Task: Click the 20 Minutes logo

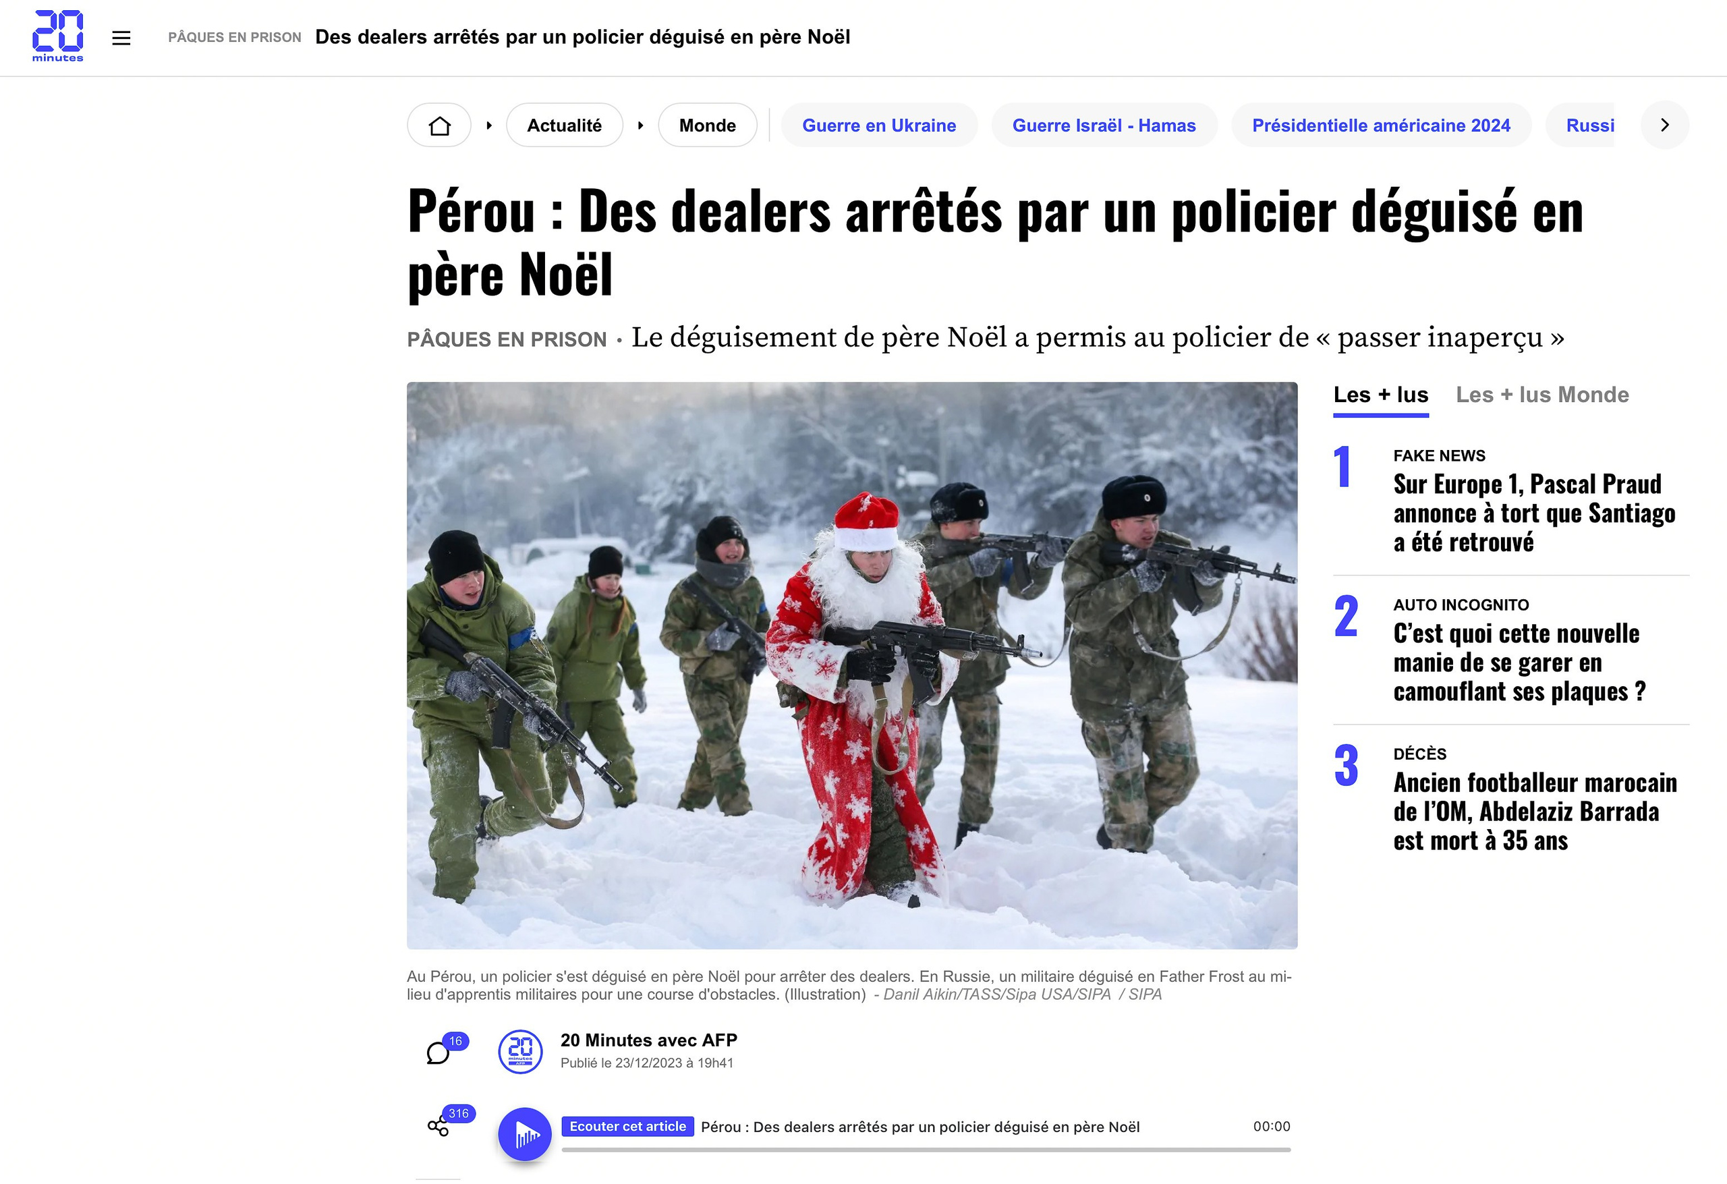Action: tap(58, 36)
